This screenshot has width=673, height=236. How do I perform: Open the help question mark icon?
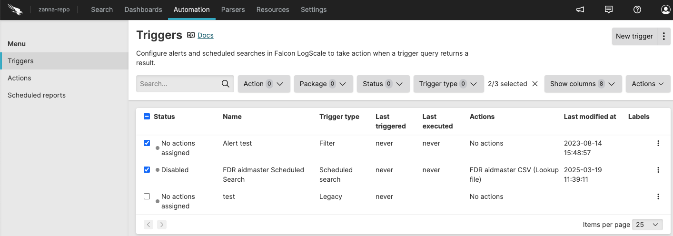coord(637,10)
